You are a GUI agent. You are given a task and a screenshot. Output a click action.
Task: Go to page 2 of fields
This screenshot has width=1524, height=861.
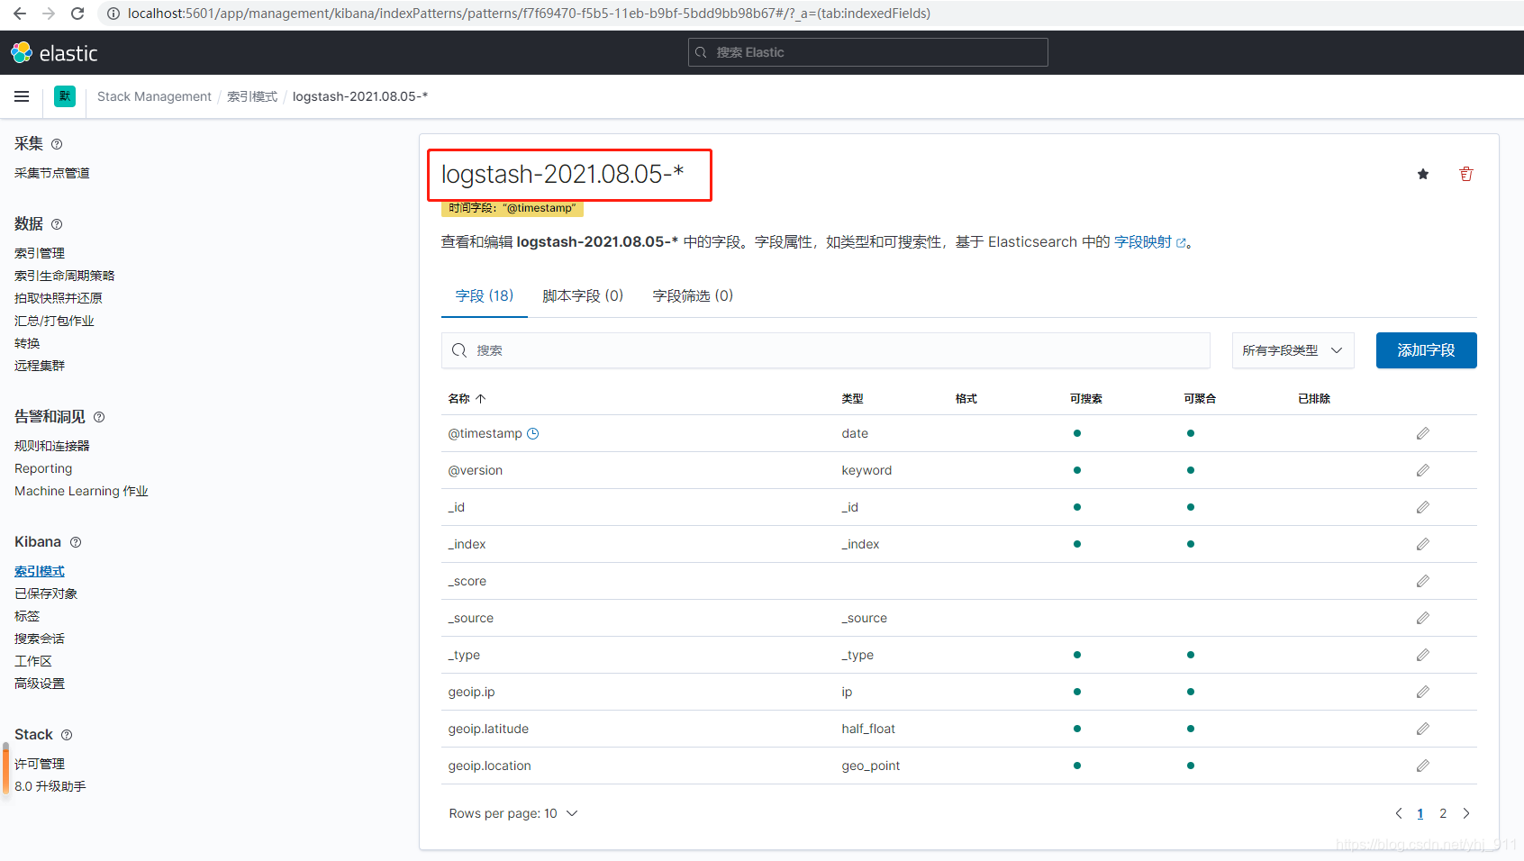pyautogui.click(x=1443, y=813)
